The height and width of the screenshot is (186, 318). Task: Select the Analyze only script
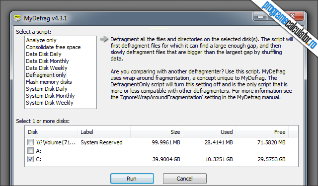pyautogui.click(x=41, y=40)
